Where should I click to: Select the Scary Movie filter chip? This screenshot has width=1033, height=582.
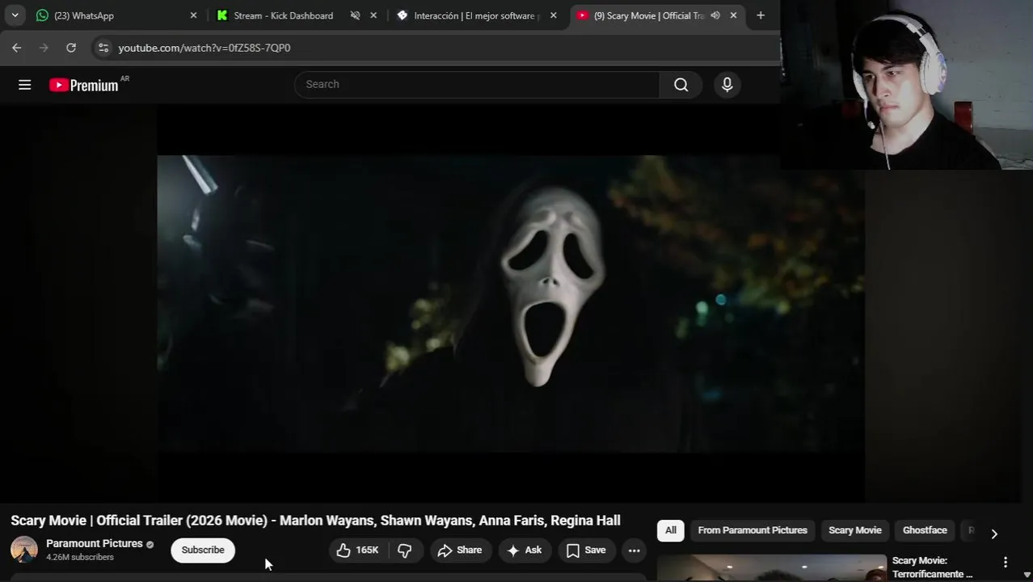tap(855, 530)
